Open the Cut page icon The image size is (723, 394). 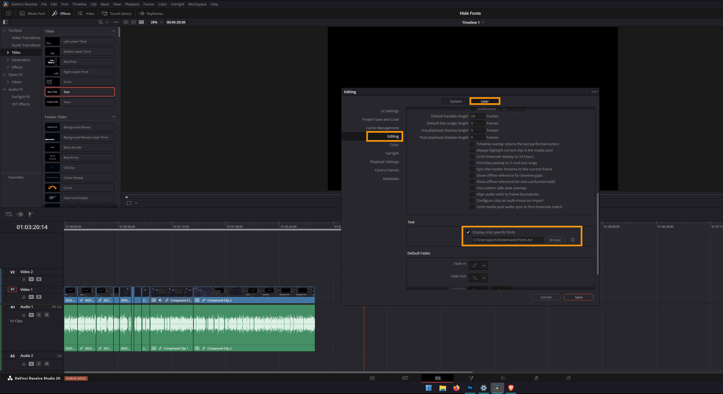(405, 378)
